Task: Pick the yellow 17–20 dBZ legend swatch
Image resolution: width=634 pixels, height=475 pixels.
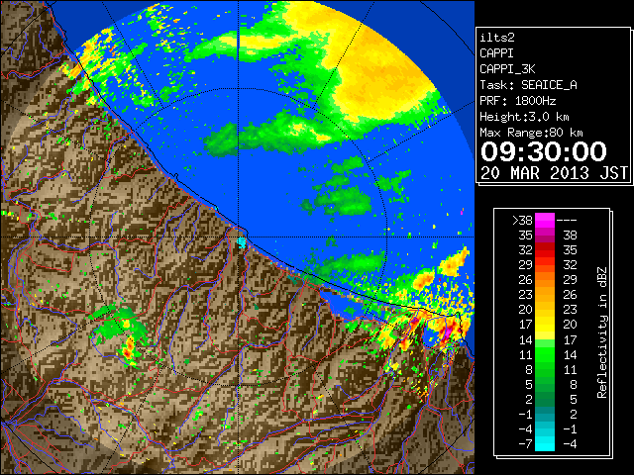Action: [545, 325]
